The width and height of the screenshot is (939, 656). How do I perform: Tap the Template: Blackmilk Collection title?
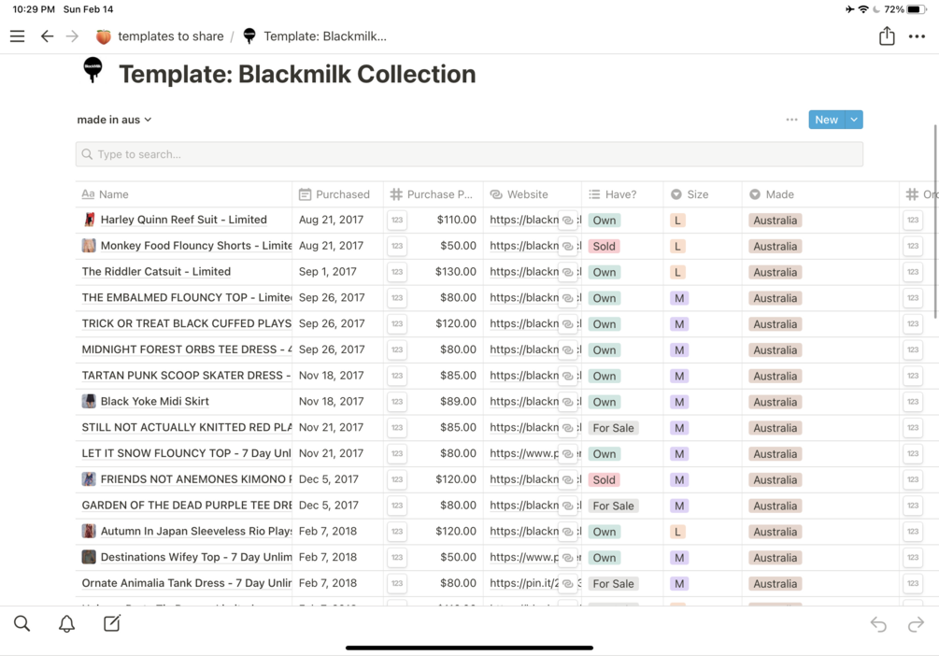point(297,74)
